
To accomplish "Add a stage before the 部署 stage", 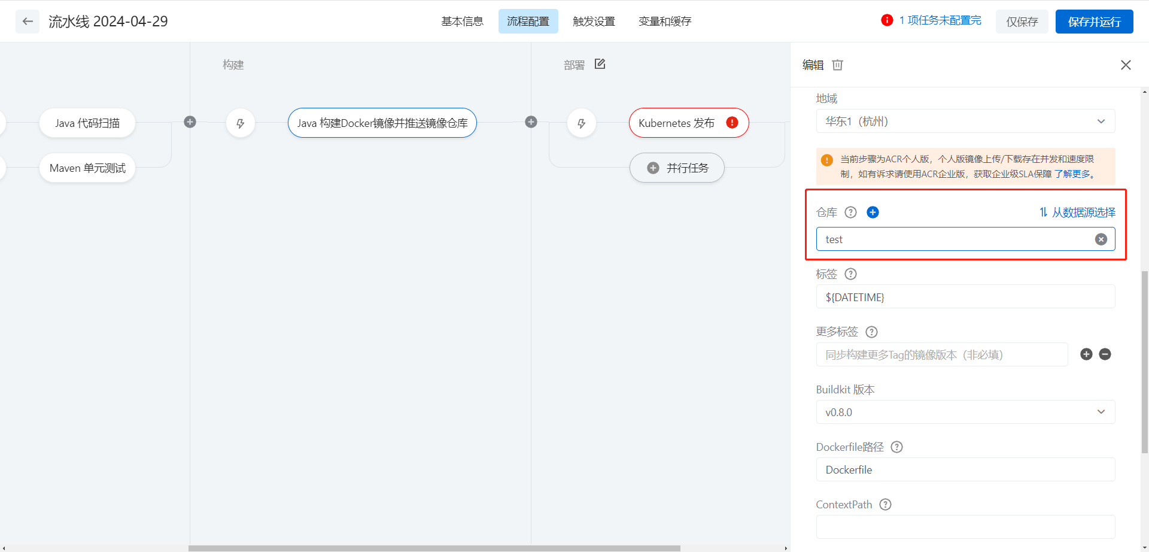I will click(x=531, y=122).
